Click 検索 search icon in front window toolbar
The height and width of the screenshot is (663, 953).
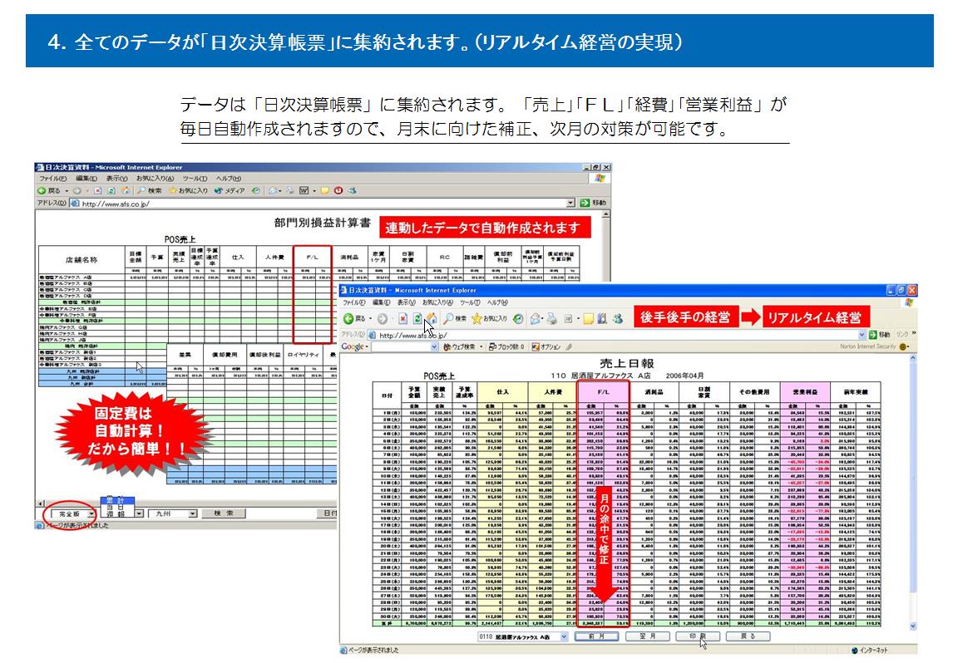448,319
